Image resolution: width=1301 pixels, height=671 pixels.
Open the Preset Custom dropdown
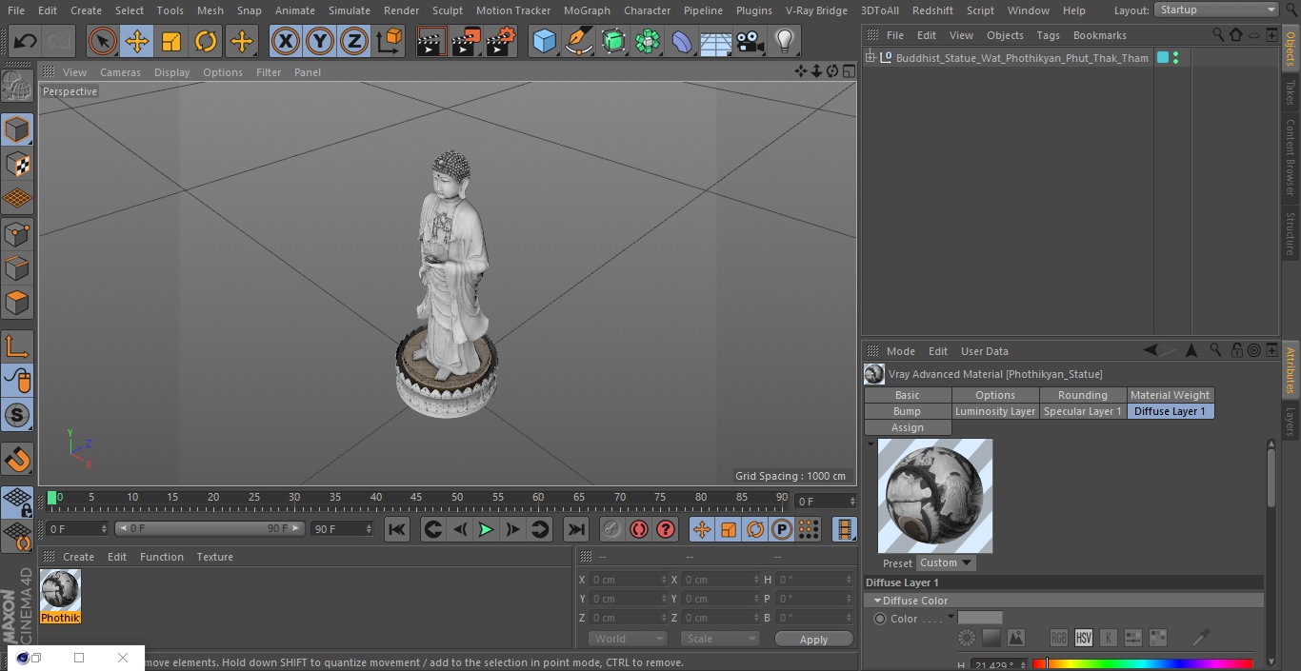point(946,562)
